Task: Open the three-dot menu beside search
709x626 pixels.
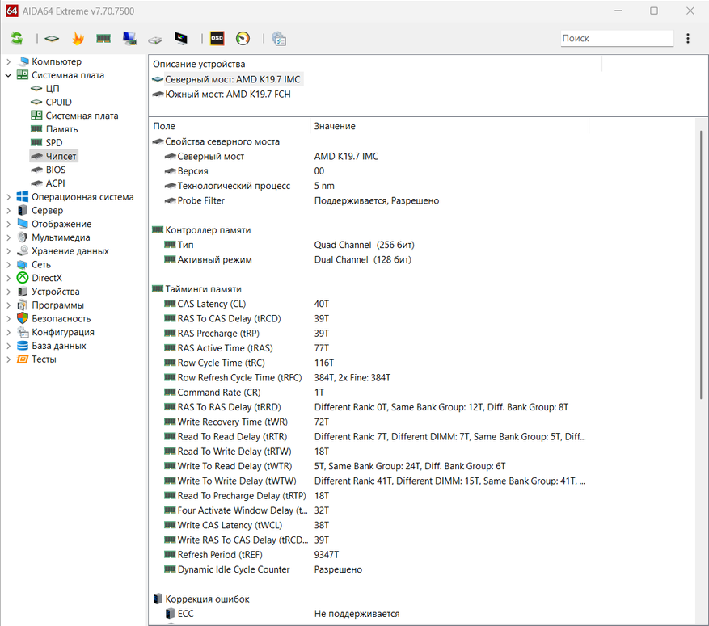Action: coord(688,38)
